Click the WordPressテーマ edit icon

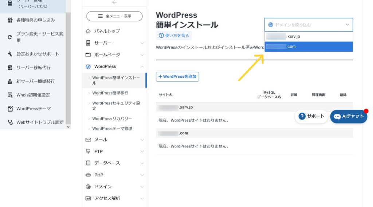pyautogui.click(x=10, y=109)
